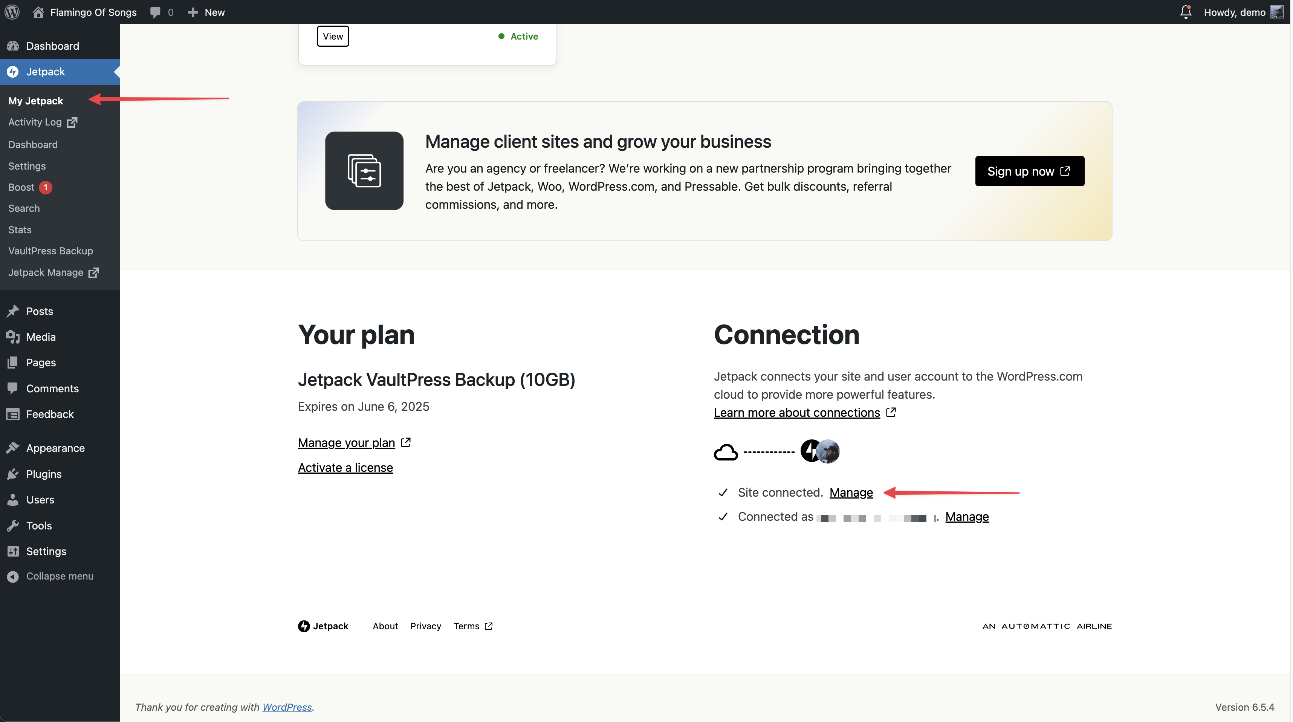This screenshot has height=722, width=1293.
Task: Click the Plugins icon in the sidebar
Action: 13,474
